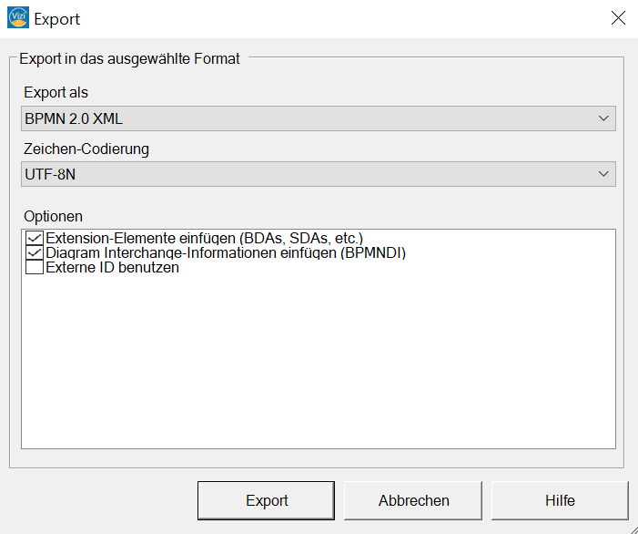Open the BPMN 2.0 XML format dropdown

[319, 118]
